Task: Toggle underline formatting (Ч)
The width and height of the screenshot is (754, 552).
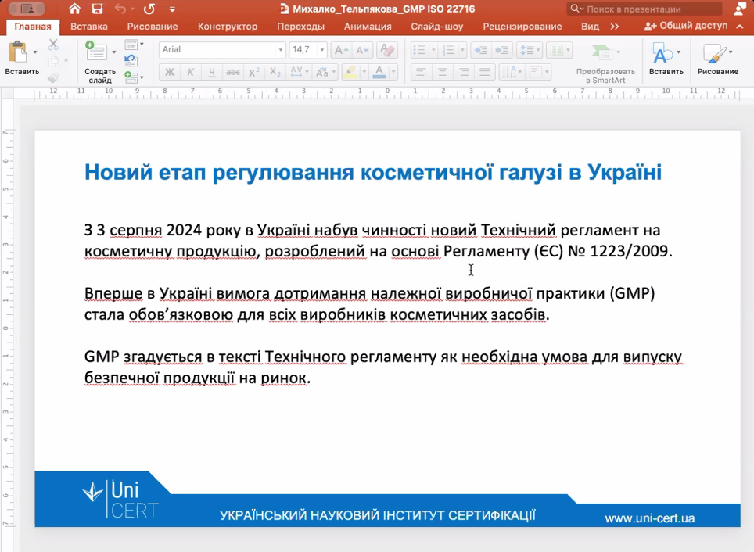Action: pos(212,73)
